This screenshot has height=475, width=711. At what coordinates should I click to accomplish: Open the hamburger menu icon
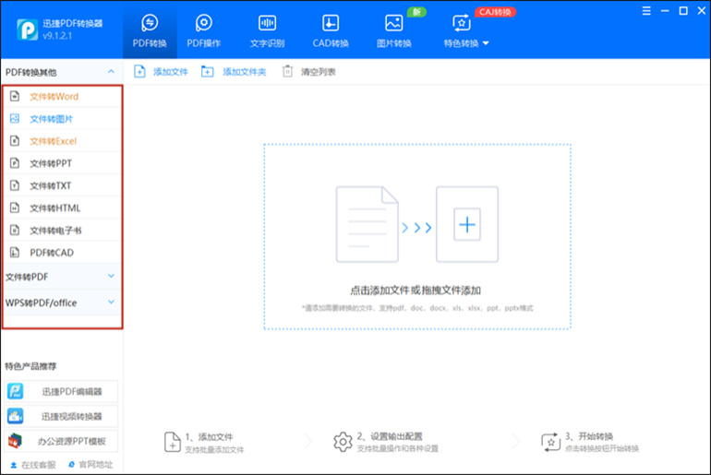click(x=646, y=10)
